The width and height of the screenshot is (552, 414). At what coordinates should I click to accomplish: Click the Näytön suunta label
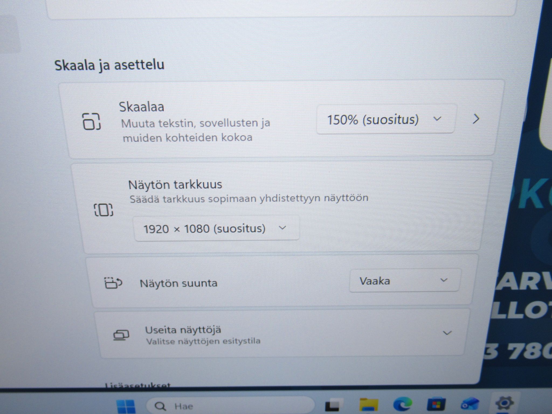point(178,283)
